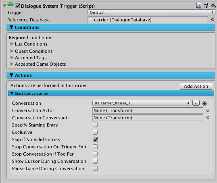Click the Reference Database object picker circle
Screen dimensions: 217x183
[x=213, y=20]
